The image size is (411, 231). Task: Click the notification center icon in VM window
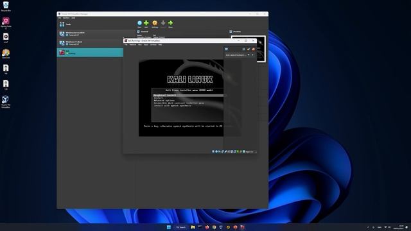click(227, 49)
